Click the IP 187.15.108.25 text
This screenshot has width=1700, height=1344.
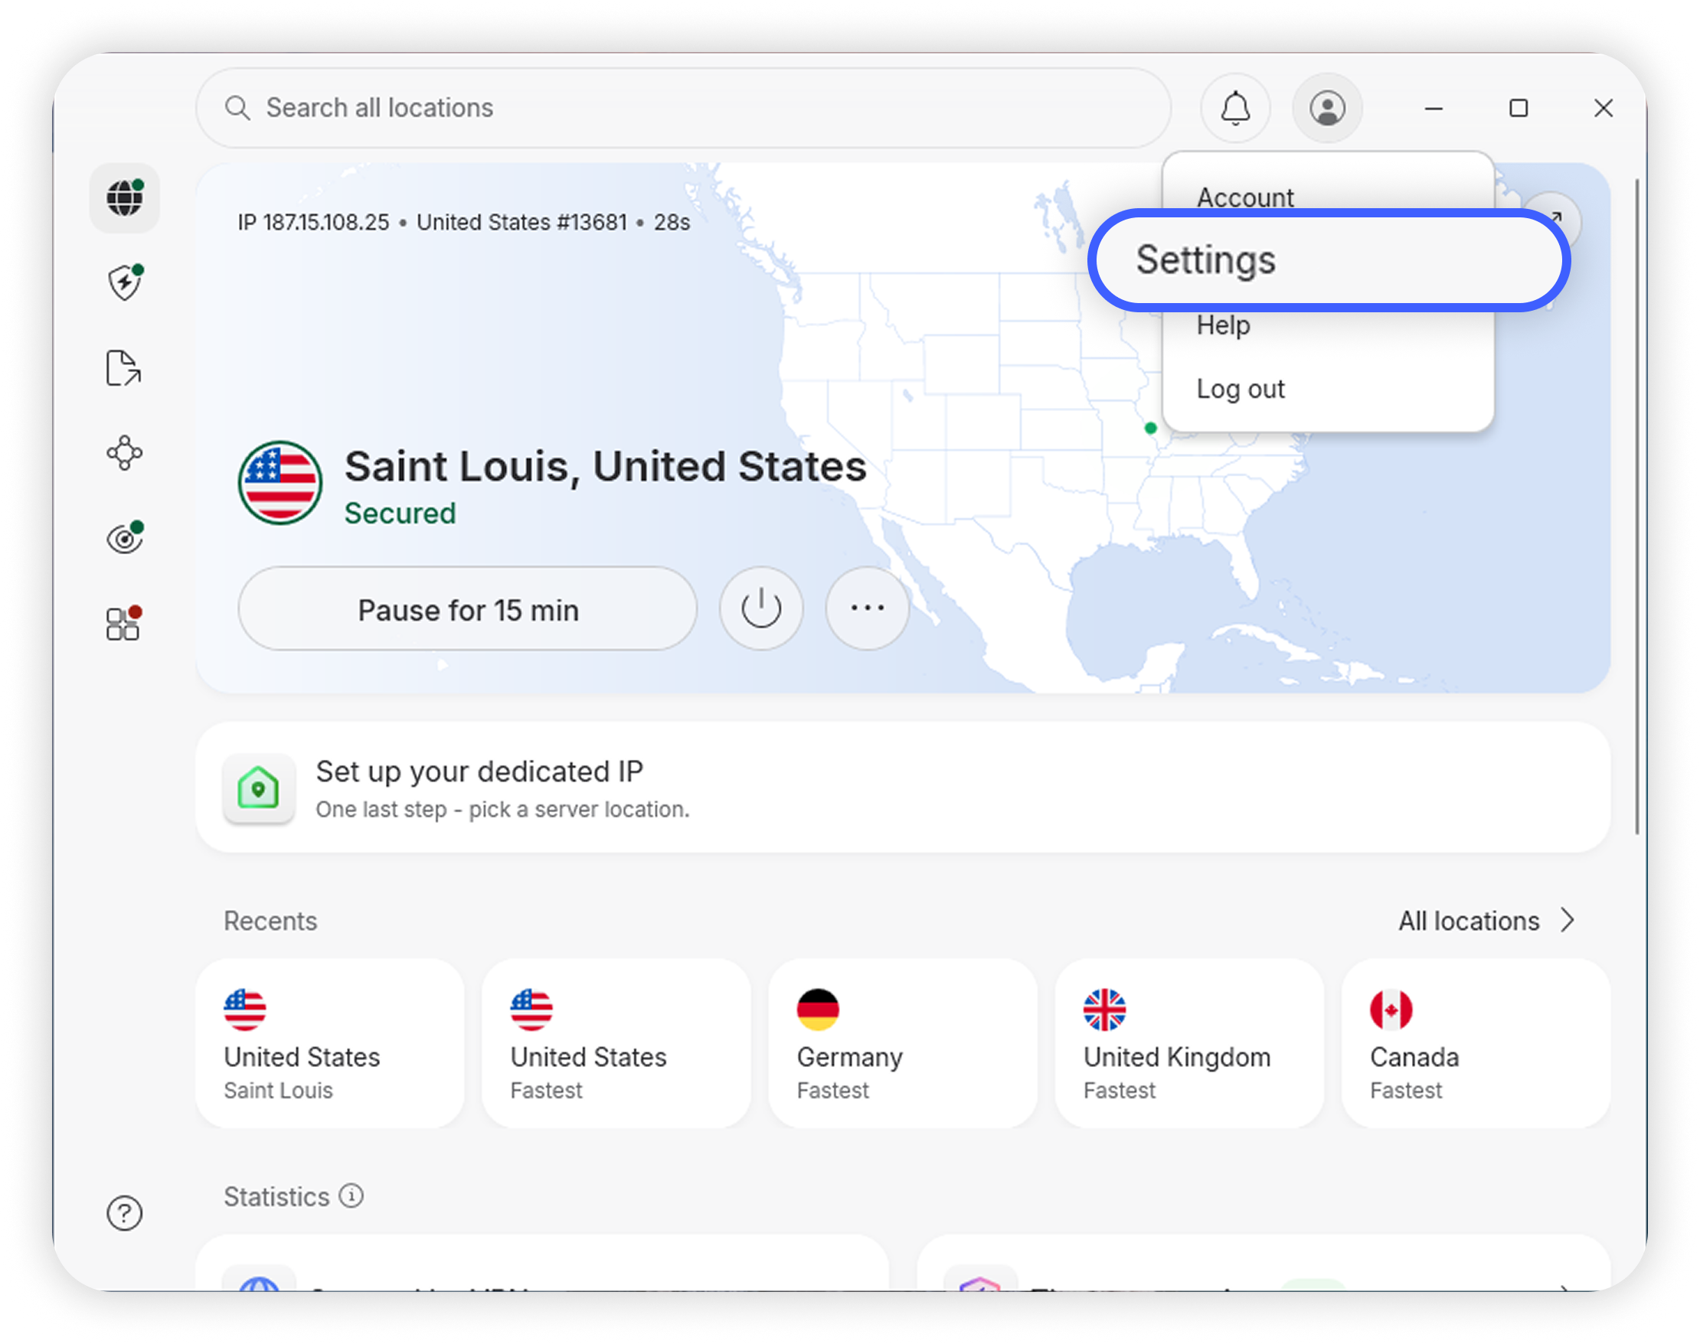pyautogui.click(x=313, y=222)
